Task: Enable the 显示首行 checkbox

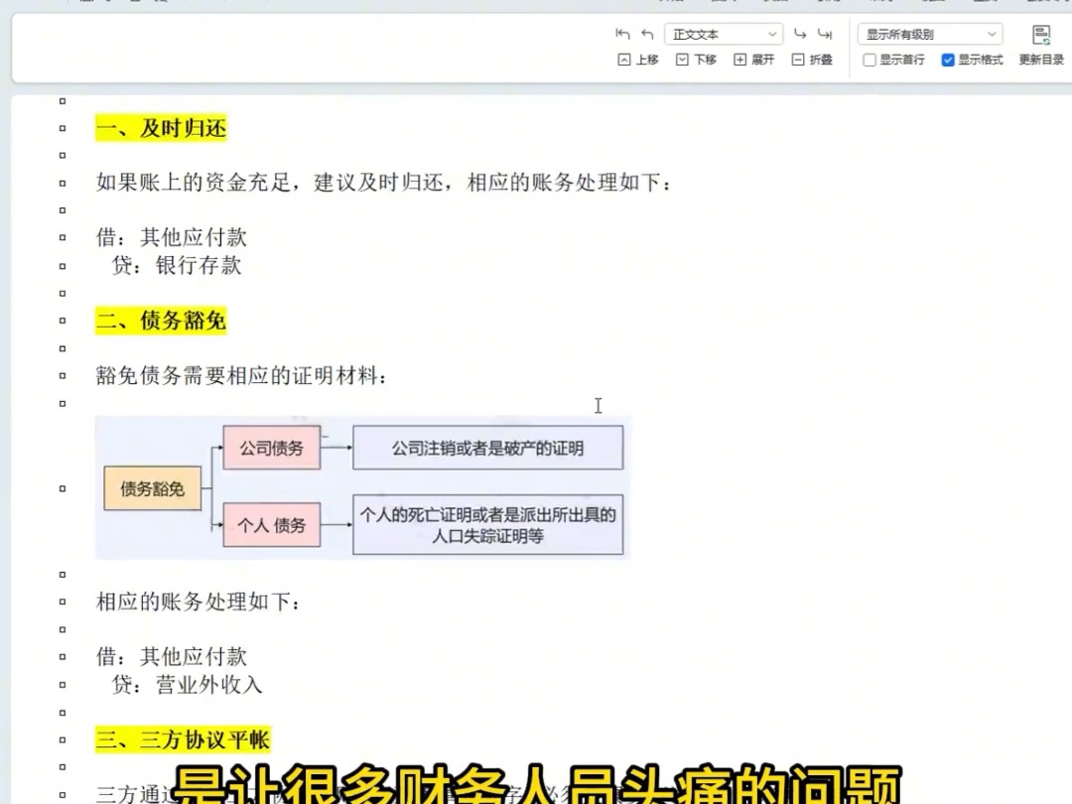Action: click(x=870, y=60)
